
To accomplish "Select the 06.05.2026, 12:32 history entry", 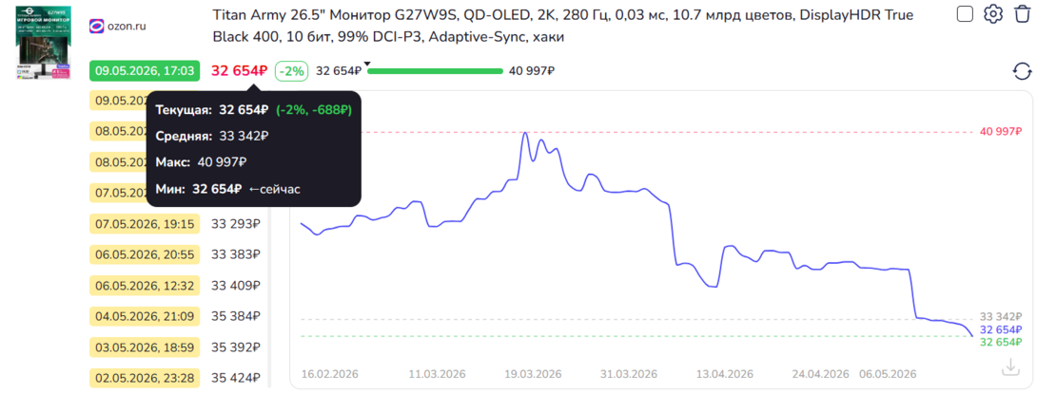I will [145, 286].
